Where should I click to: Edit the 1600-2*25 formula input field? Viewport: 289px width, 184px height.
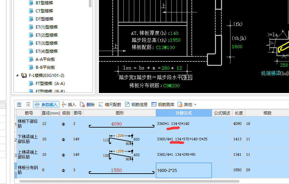[x=184, y=170]
